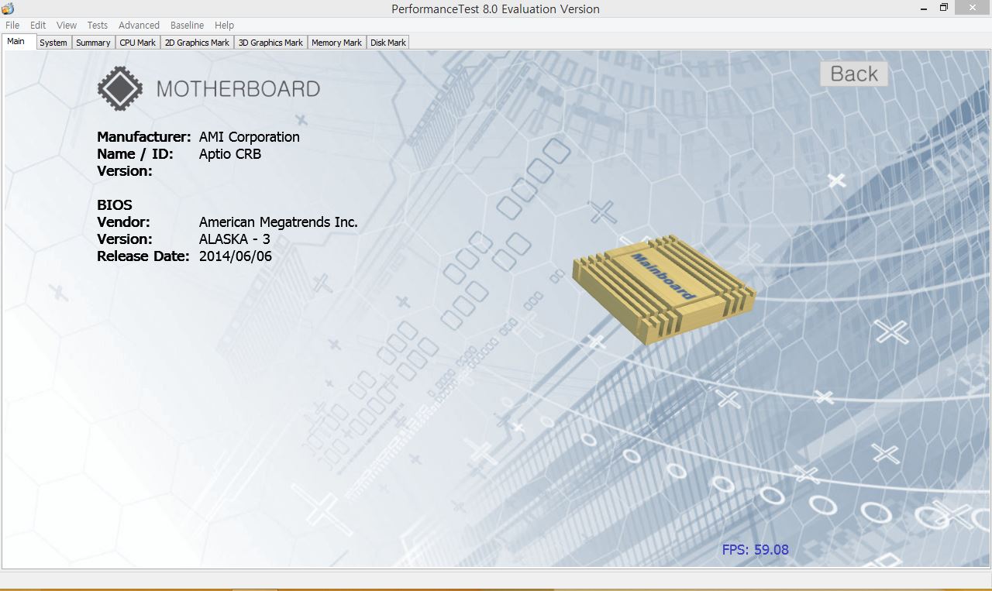Screen dimensions: 992x591
Task: Switch to the 3D Graphics Mark tab
Action: click(x=270, y=43)
